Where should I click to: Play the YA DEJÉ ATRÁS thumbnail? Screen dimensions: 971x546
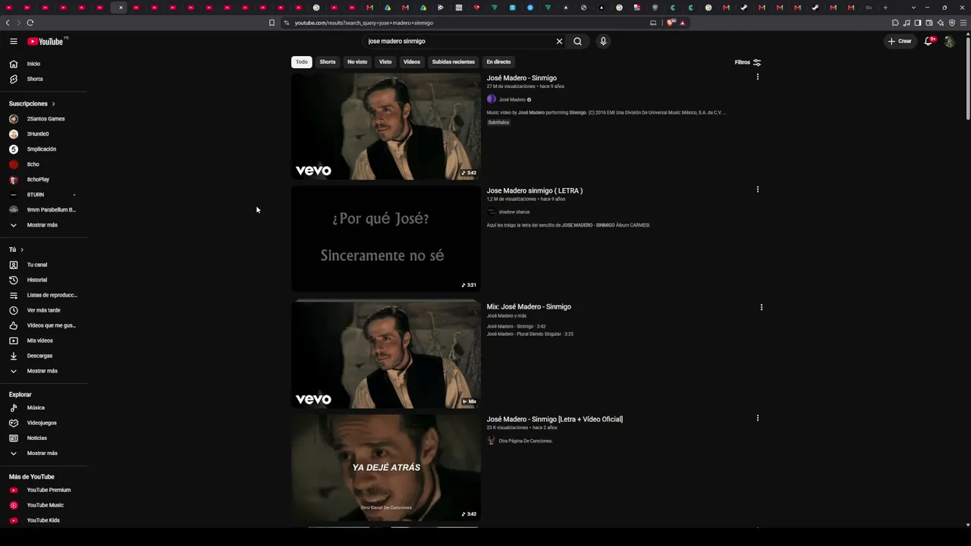[x=386, y=468]
